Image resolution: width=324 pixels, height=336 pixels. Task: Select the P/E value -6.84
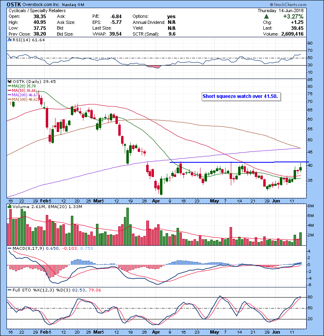pyautogui.click(x=116, y=16)
